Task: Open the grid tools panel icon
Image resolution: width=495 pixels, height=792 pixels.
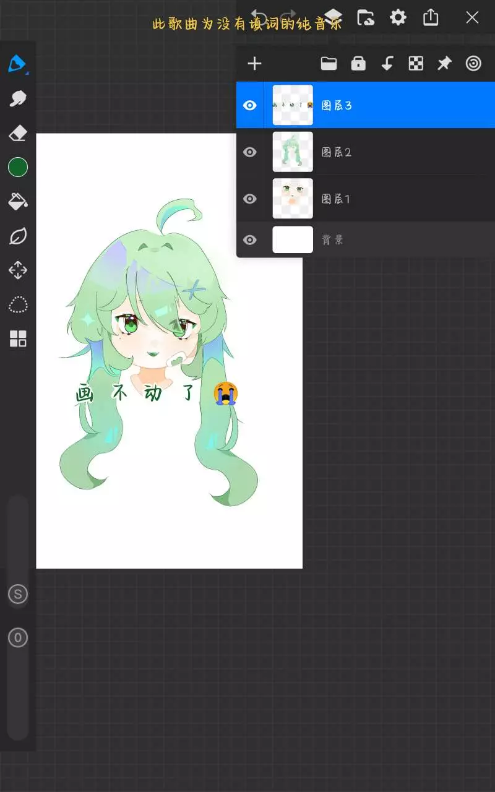Action: 17,338
